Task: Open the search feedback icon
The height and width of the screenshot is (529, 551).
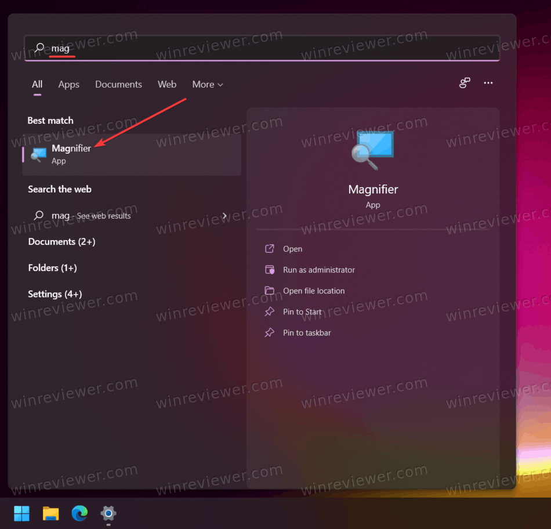Action: point(465,83)
